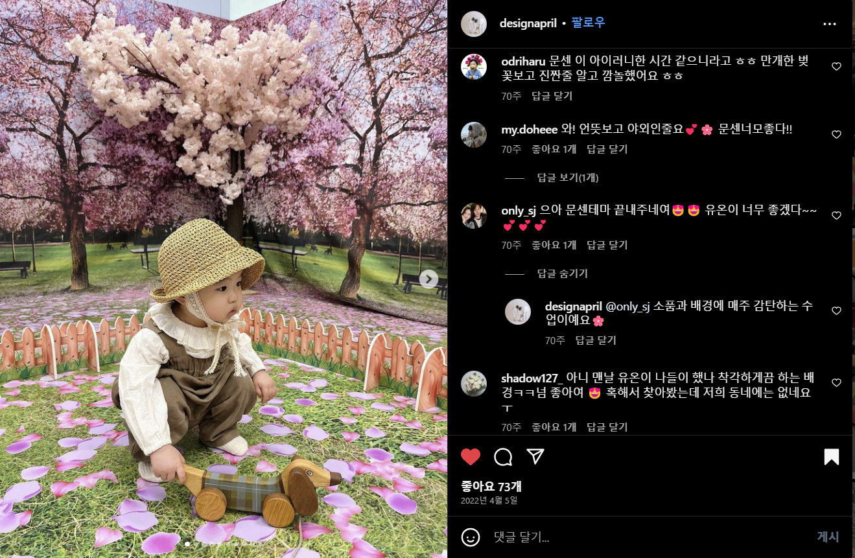Open the emoji picker smiley icon
The height and width of the screenshot is (558, 855).
pos(471,537)
